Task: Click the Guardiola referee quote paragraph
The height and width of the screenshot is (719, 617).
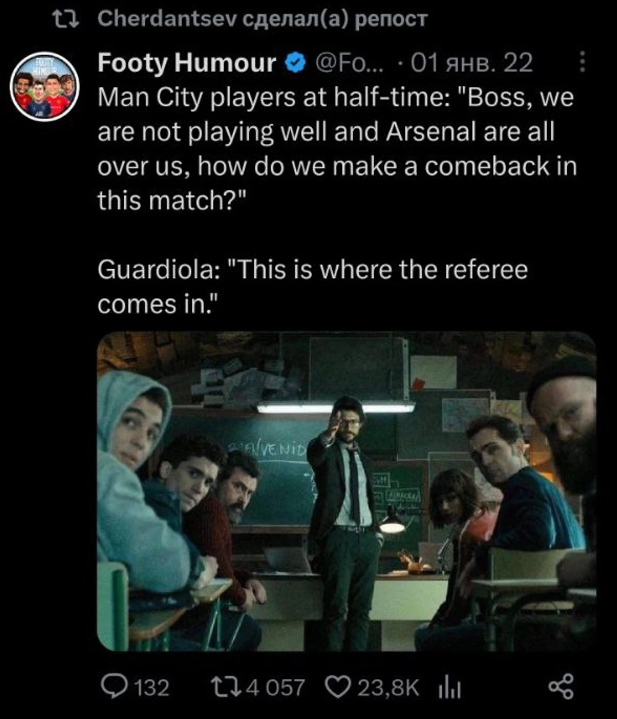Action: tap(313, 287)
